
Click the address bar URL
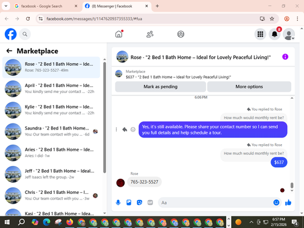point(94,19)
